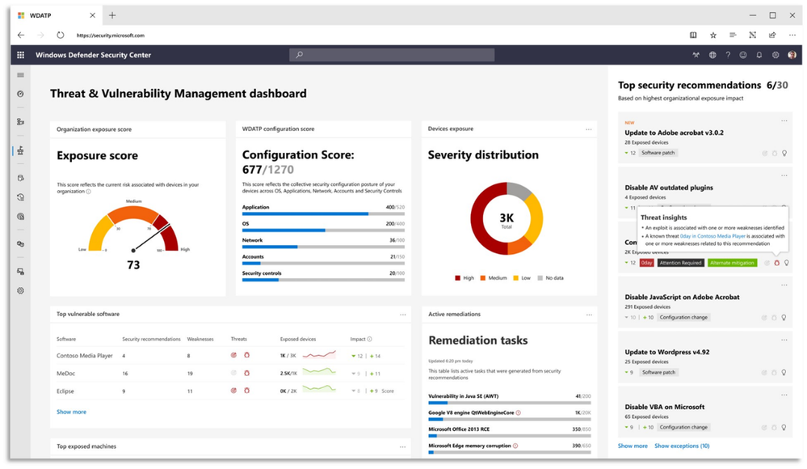Click the red threat insights bug icon
This screenshot has height=469, width=807.
point(776,263)
